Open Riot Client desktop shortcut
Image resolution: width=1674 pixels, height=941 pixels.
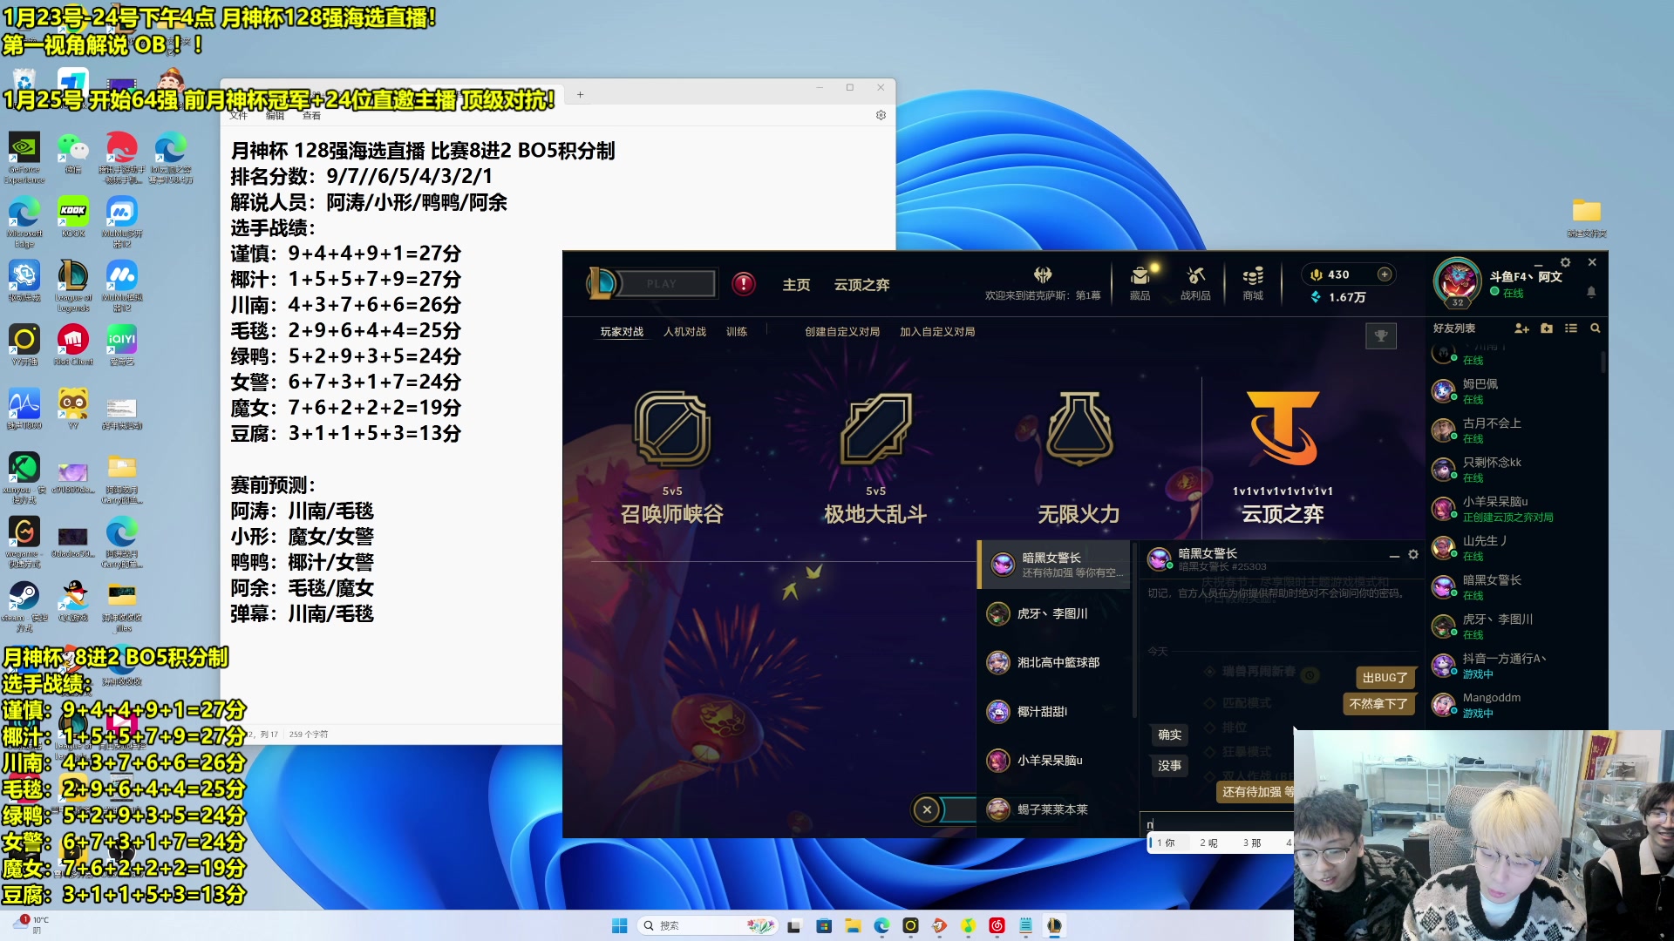tap(73, 344)
